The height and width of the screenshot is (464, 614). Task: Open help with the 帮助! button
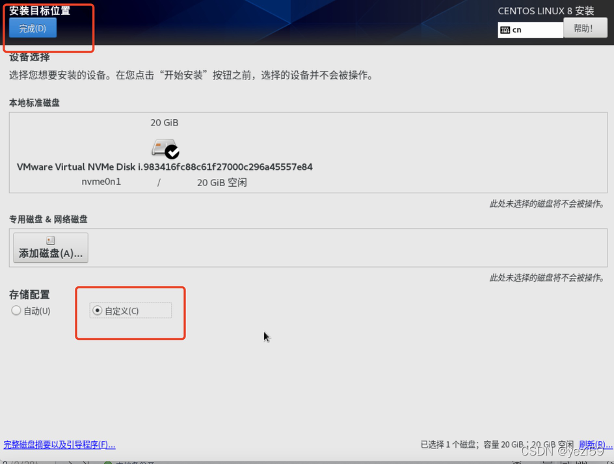(585, 28)
